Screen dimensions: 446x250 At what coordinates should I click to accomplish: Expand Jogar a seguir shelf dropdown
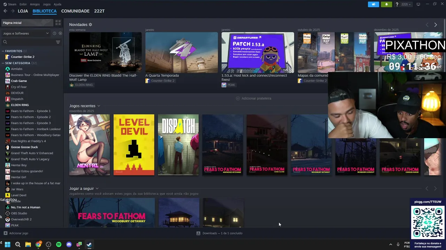[97, 189]
